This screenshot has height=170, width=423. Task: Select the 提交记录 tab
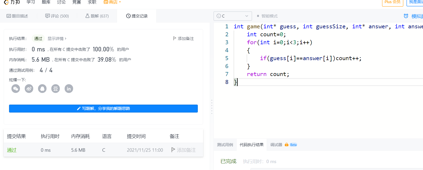point(137,16)
